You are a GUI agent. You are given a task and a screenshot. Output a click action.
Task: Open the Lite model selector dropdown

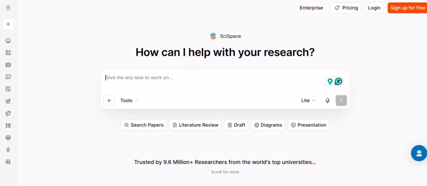[308, 100]
